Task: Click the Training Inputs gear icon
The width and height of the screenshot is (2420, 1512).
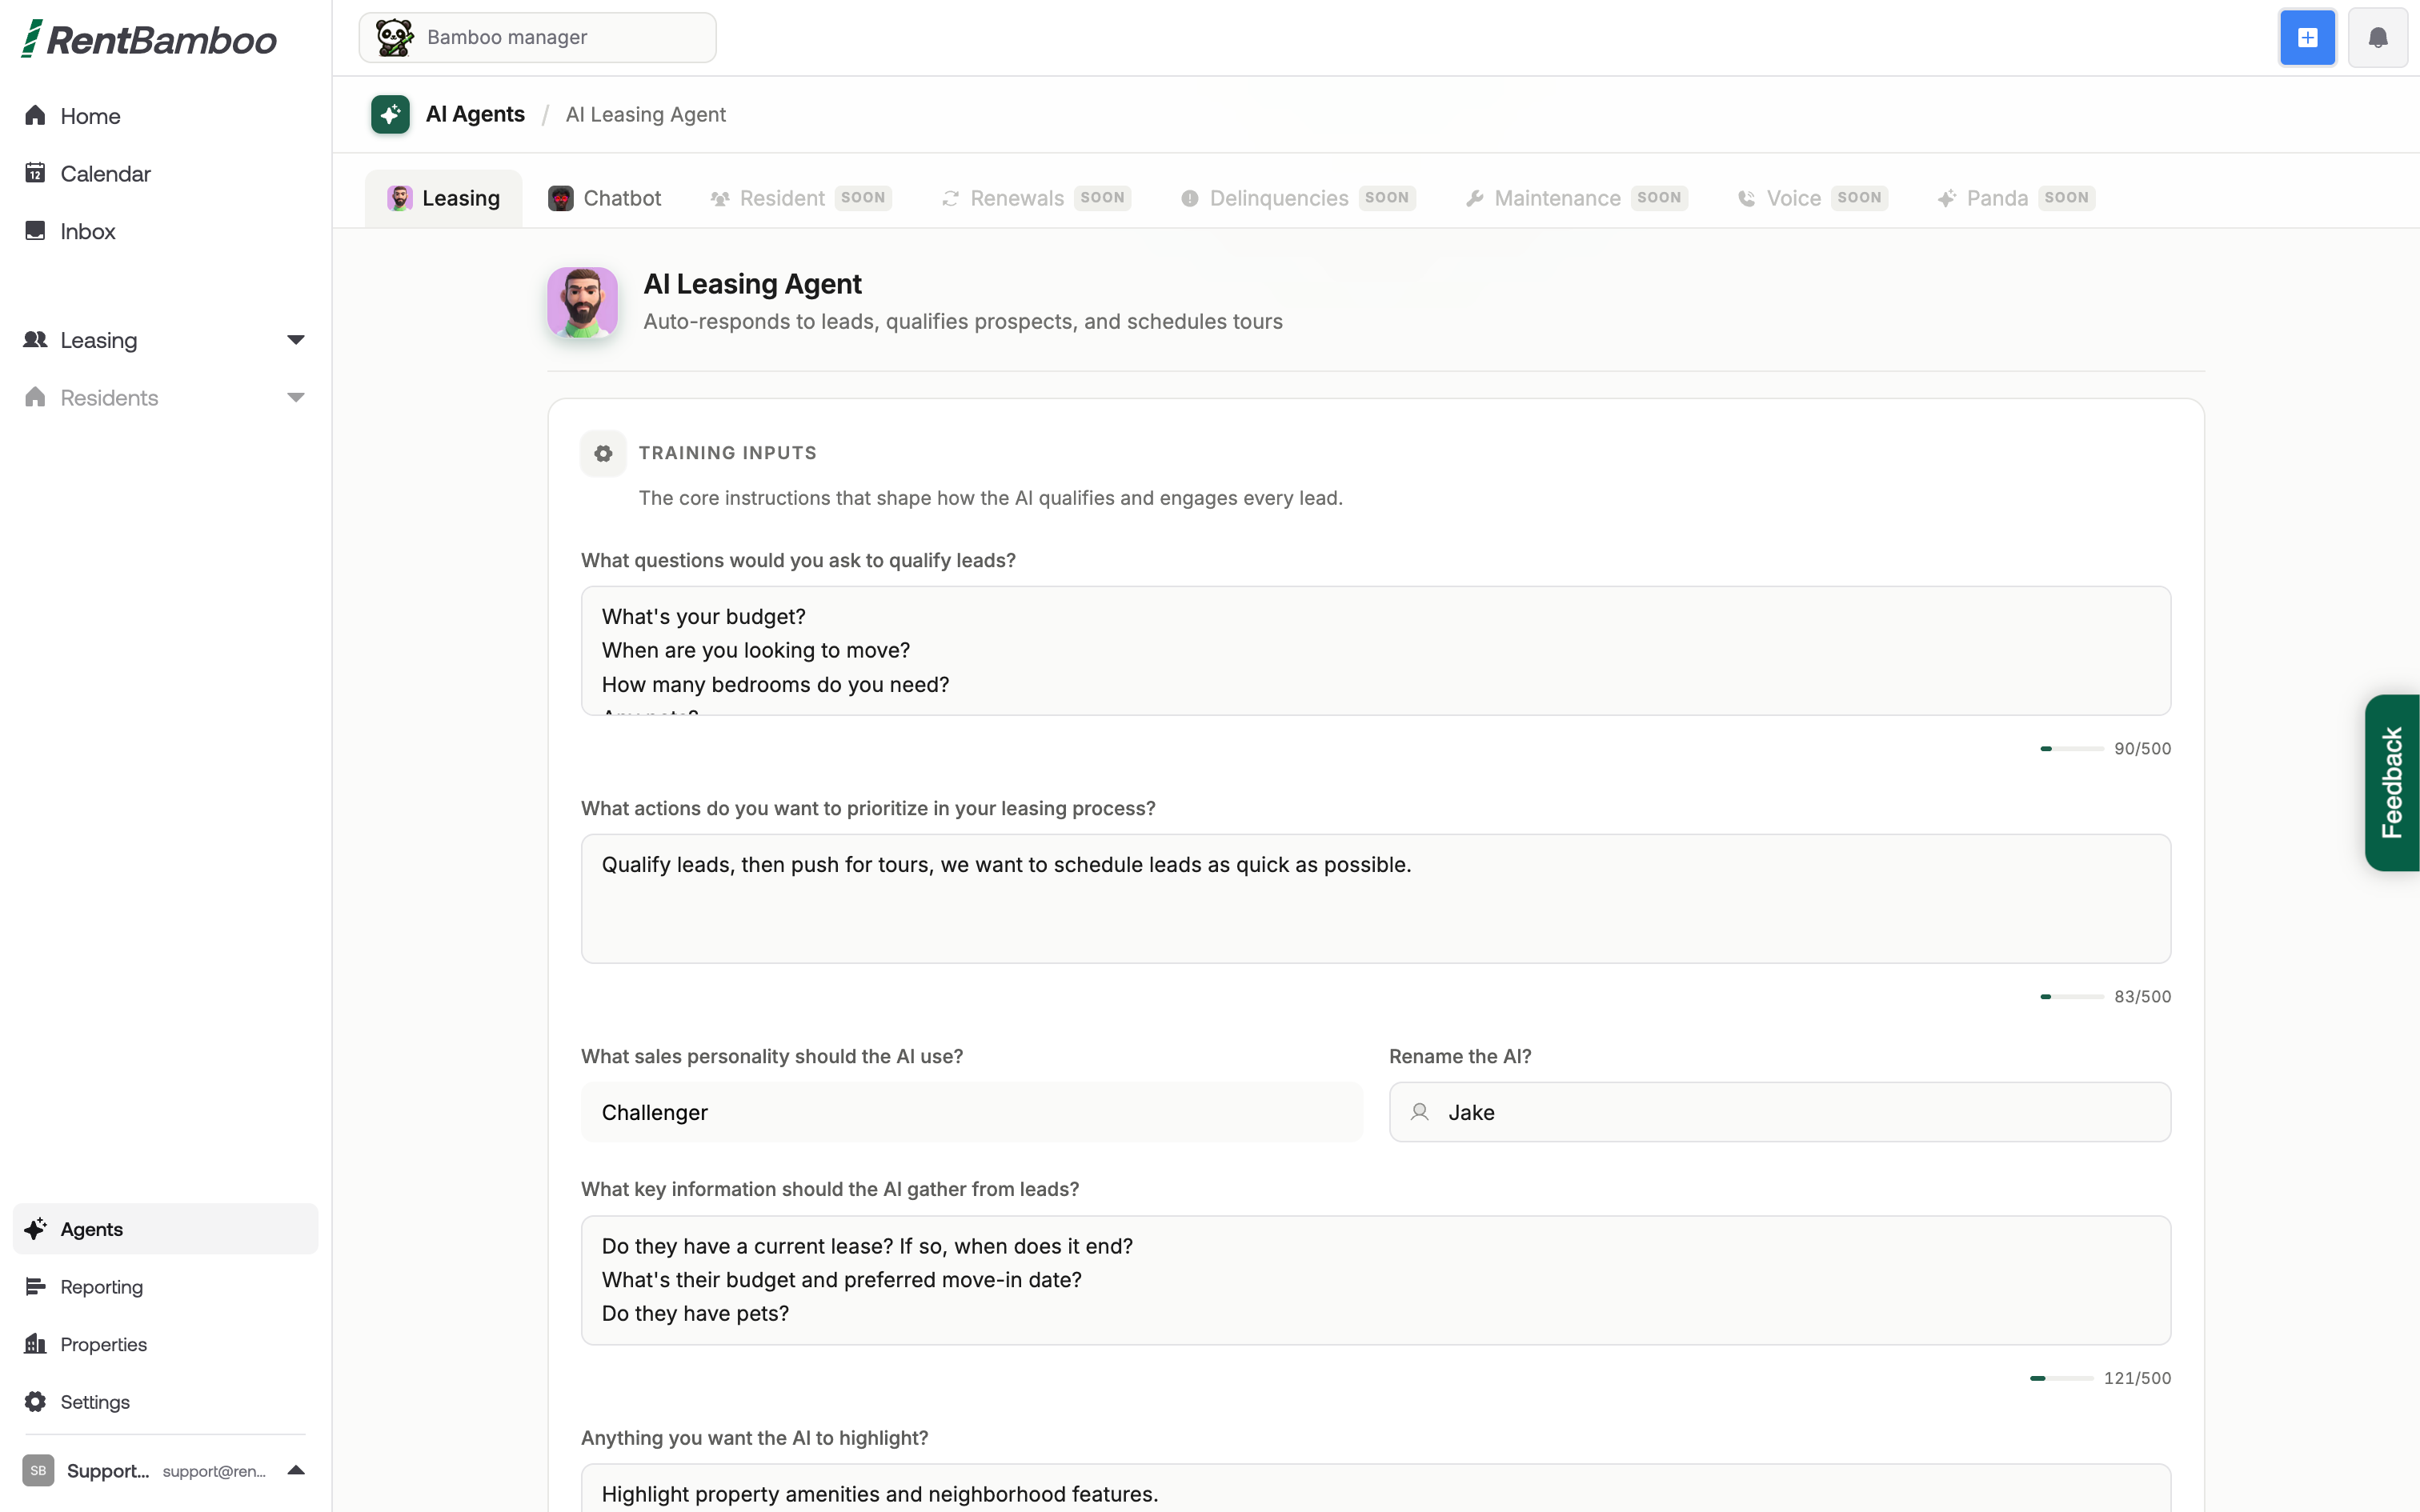Action: [x=603, y=454]
